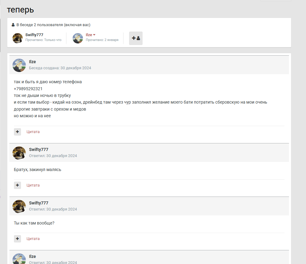This screenshot has height=264, width=306.
Task: Open Ilze author name on the bottom reply
Action: point(33,257)
